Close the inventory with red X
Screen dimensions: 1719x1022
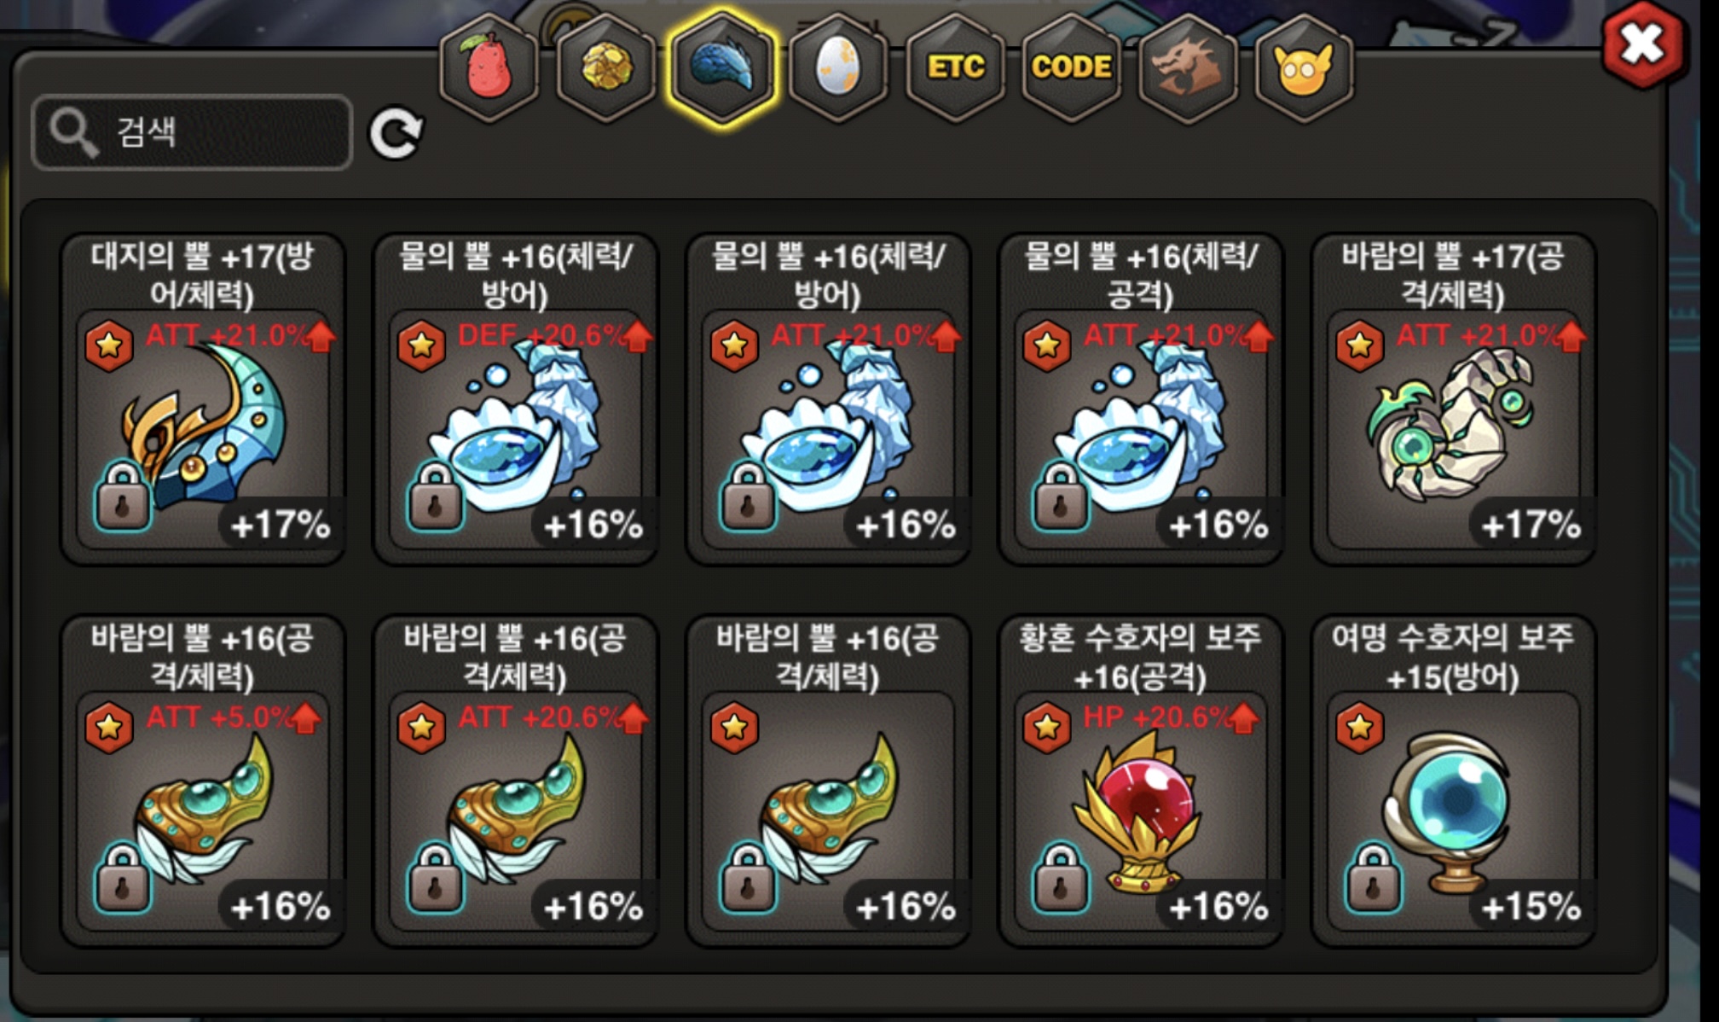pos(1643,44)
